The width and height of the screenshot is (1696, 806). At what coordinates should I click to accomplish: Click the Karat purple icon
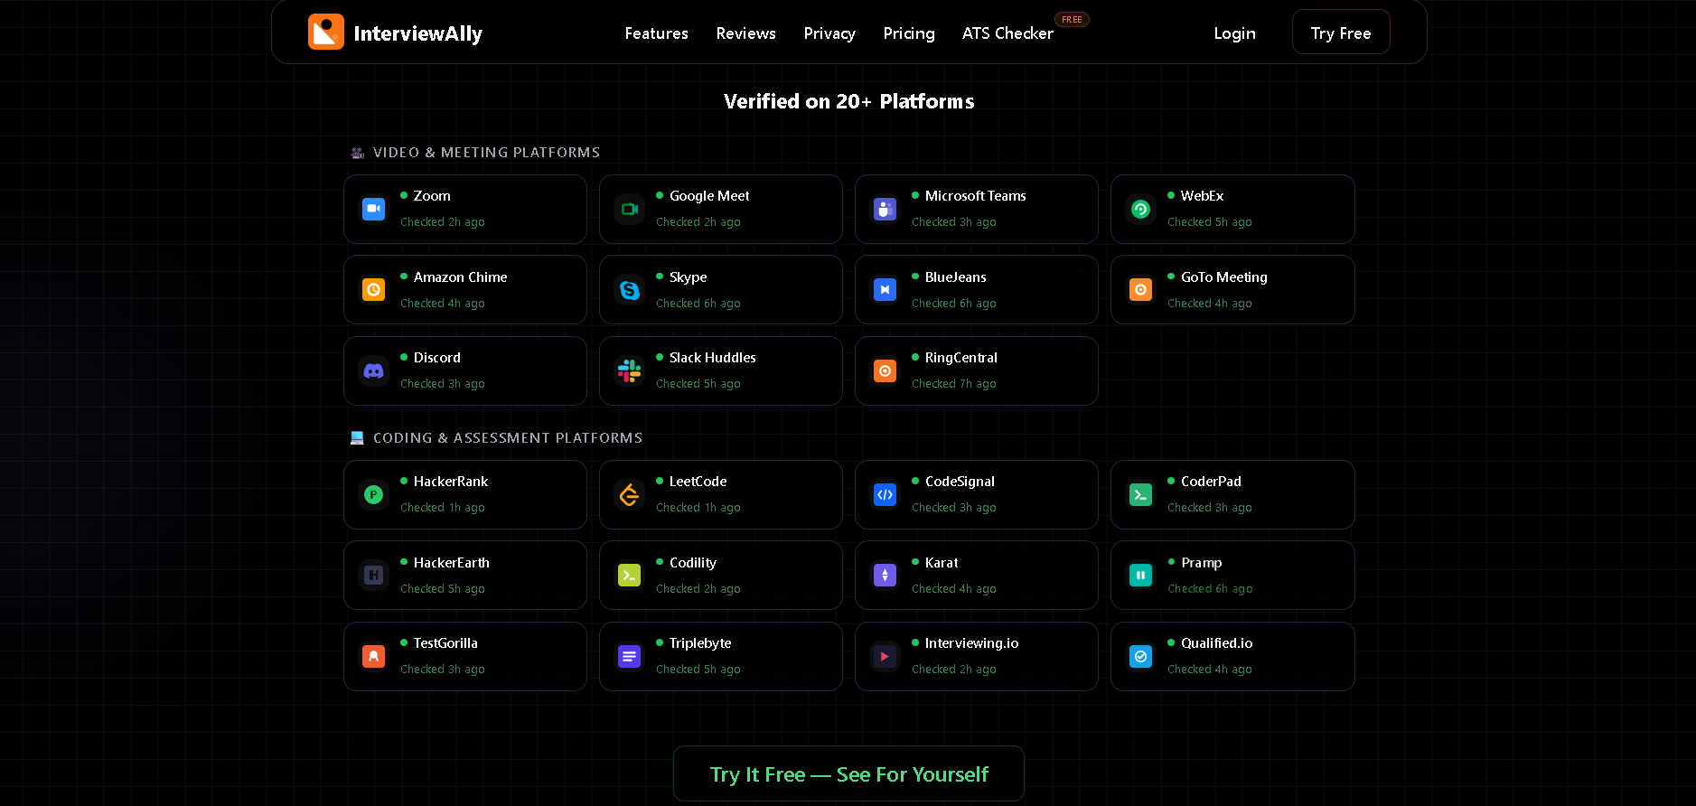885,575
